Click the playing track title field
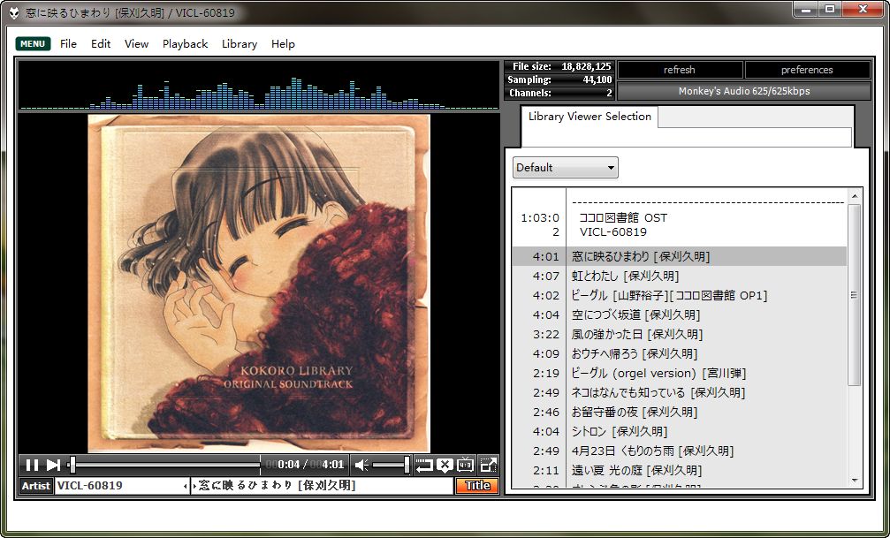The width and height of the screenshot is (890, 538). click(x=322, y=485)
